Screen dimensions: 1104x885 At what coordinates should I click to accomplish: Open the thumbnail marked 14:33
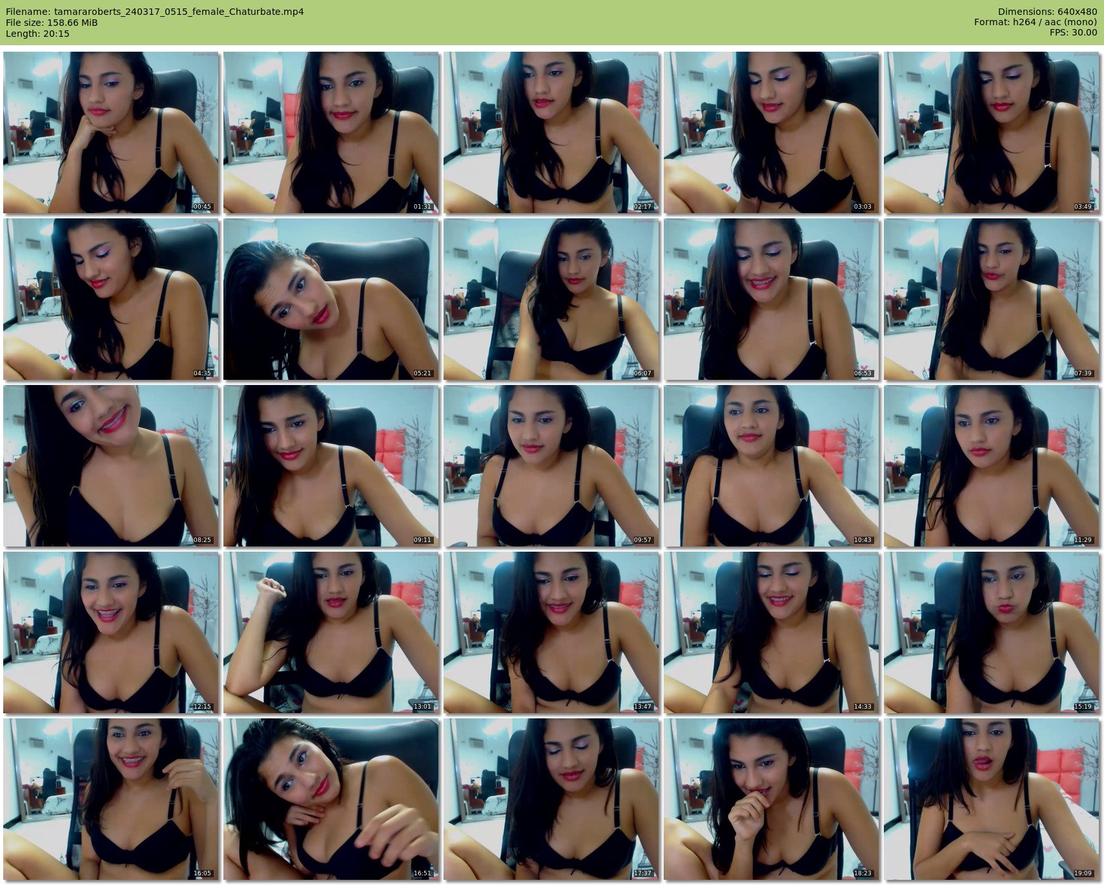pos(772,632)
